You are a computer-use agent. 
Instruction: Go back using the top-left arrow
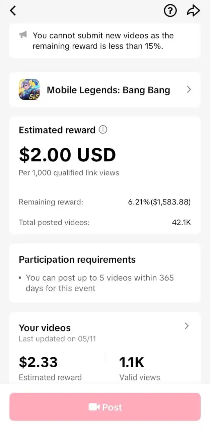(x=13, y=11)
